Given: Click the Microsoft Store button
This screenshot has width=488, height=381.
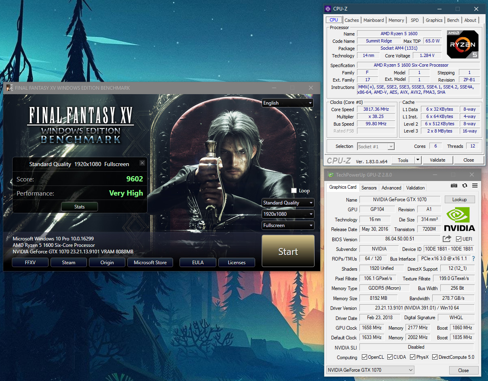Looking at the screenshot, I should point(150,263).
